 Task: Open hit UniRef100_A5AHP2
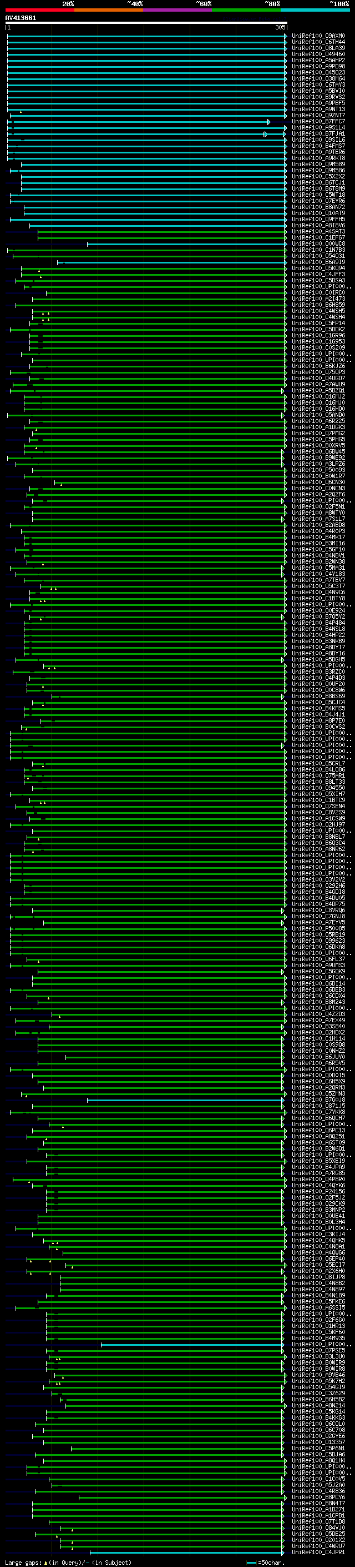click(318, 60)
